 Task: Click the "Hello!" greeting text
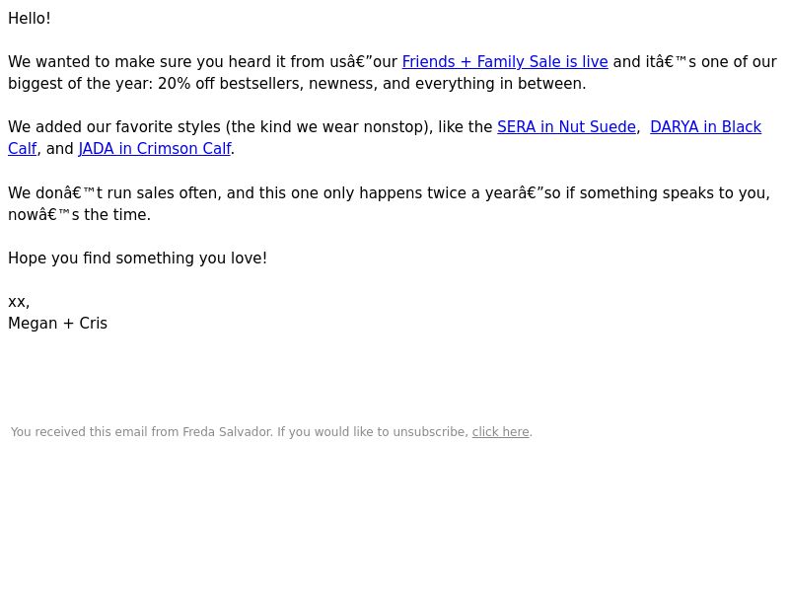(30, 19)
